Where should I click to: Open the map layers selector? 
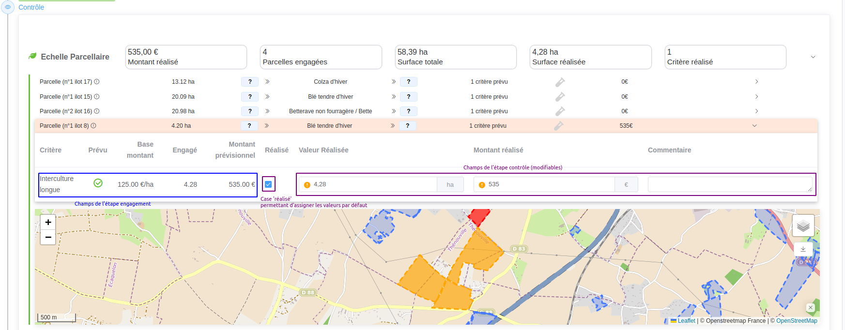point(803,226)
